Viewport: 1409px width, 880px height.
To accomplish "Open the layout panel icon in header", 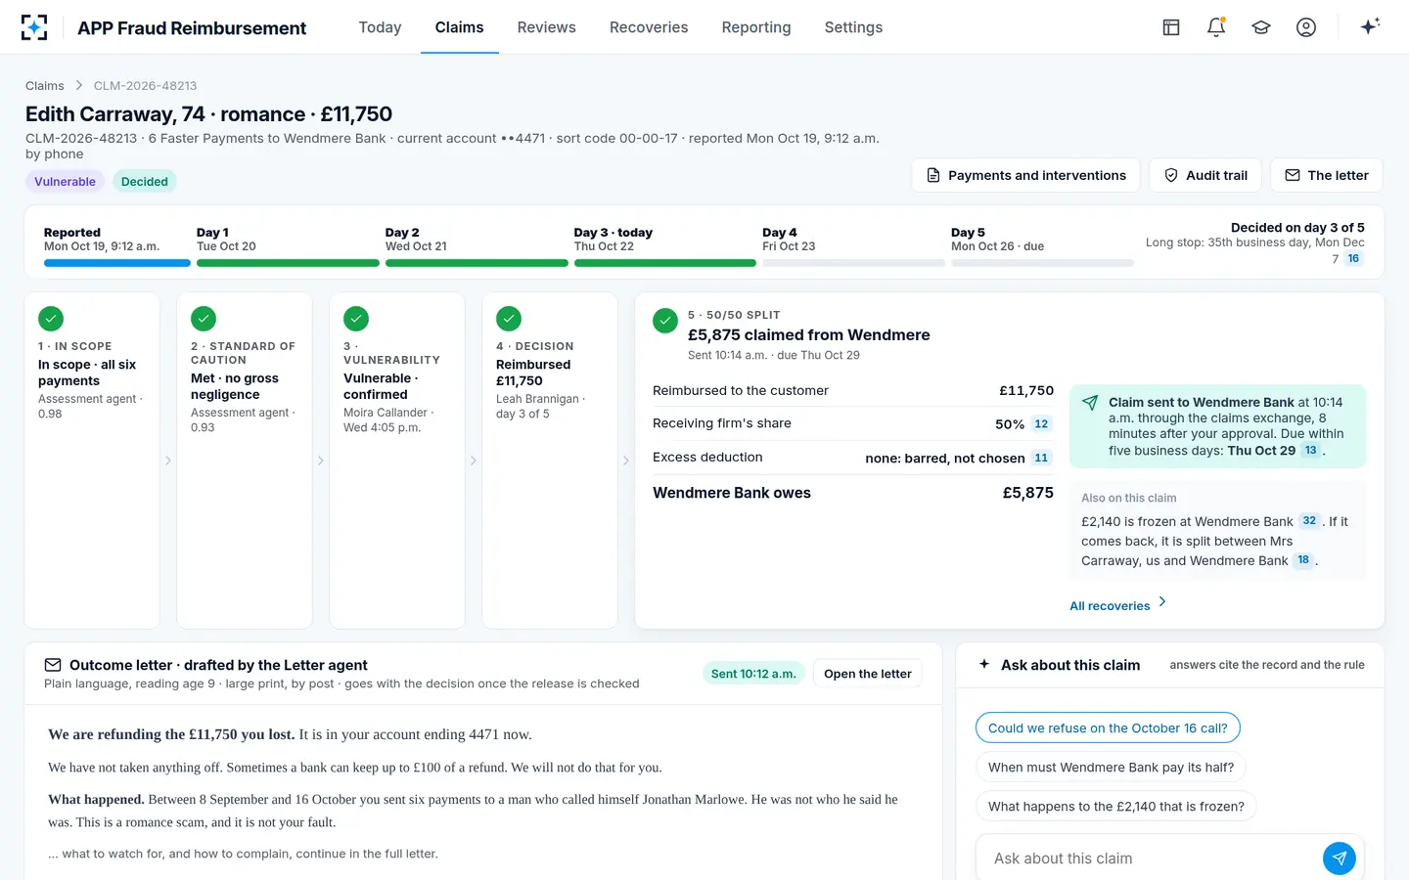I will tap(1171, 27).
